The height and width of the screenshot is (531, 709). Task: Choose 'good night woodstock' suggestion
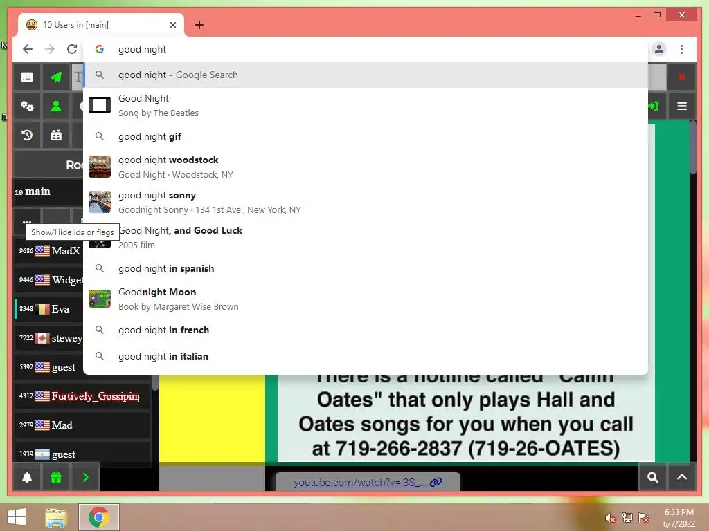point(366,167)
